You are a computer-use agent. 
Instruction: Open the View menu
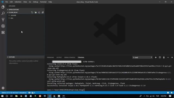point(25,2)
